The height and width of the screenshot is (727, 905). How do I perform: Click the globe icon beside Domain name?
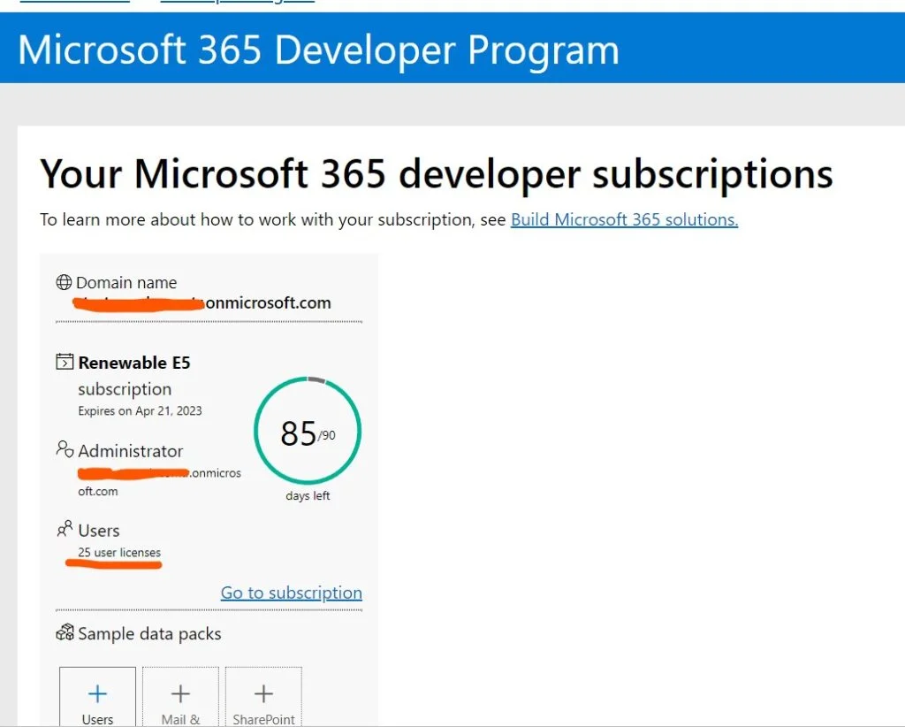(64, 283)
